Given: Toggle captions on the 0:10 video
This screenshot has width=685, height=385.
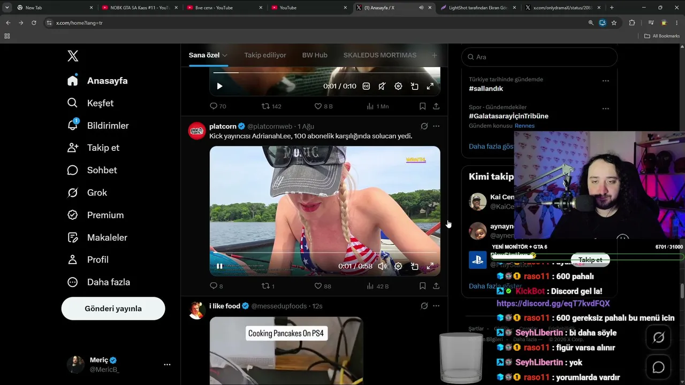Looking at the screenshot, I should pos(366,86).
